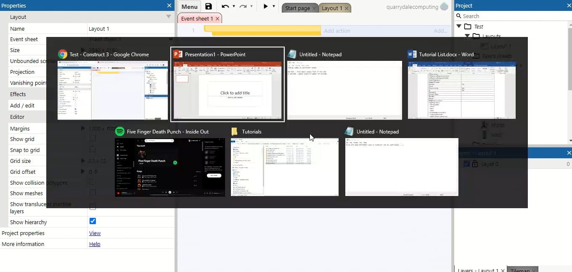The image size is (572, 272).
Task: Enable the Show grid checkbox
Action: (93, 139)
